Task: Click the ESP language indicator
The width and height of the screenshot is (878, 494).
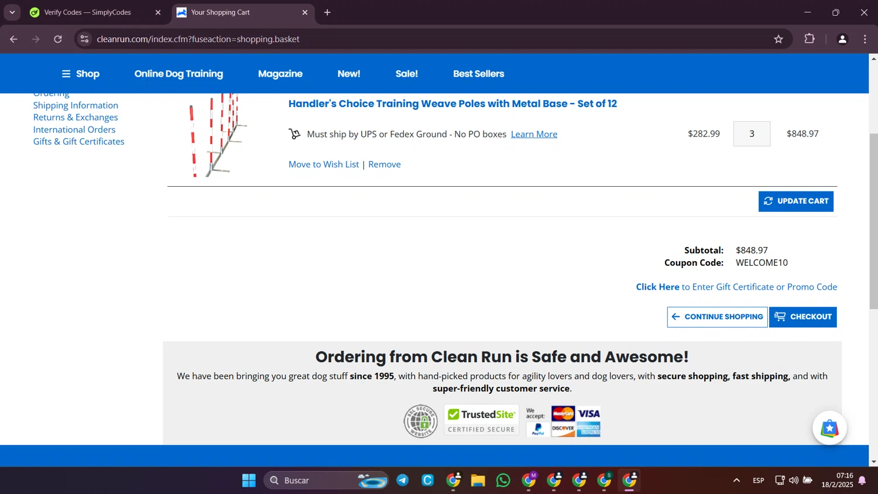Action: pos(758,481)
